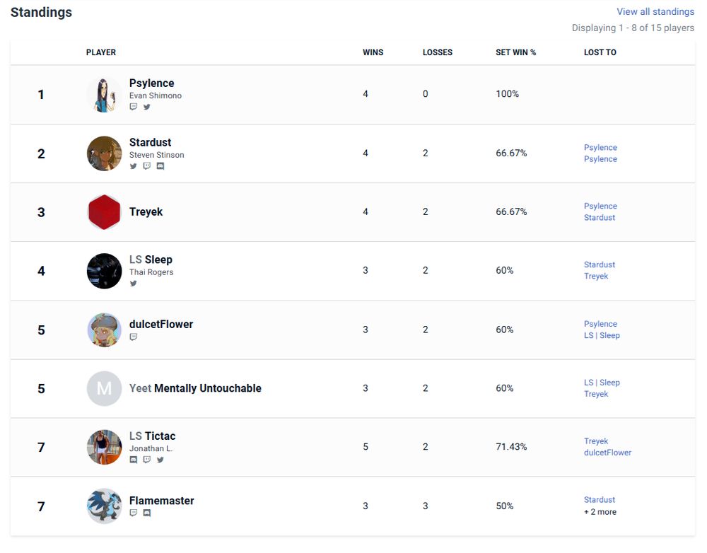The height and width of the screenshot is (553, 707).
Task: Click the View all standings link
Action: pos(655,11)
